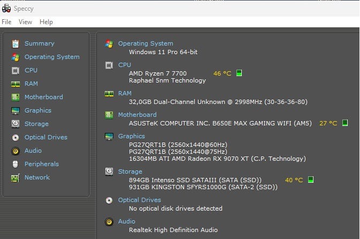360x239 pixels.
Task: Click the Summary clipboard icon in sidebar
Action: tap(16, 44)
